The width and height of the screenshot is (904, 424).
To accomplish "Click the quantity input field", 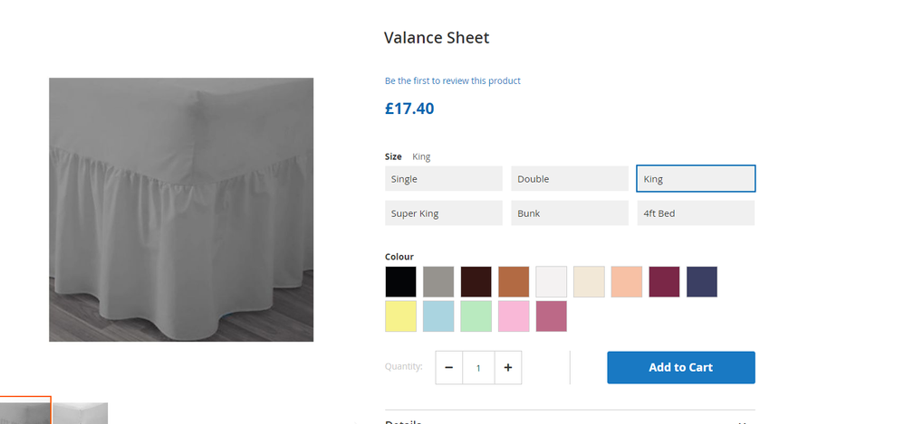I will coord(478,368).
